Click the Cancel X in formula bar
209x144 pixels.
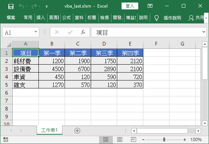57,32
